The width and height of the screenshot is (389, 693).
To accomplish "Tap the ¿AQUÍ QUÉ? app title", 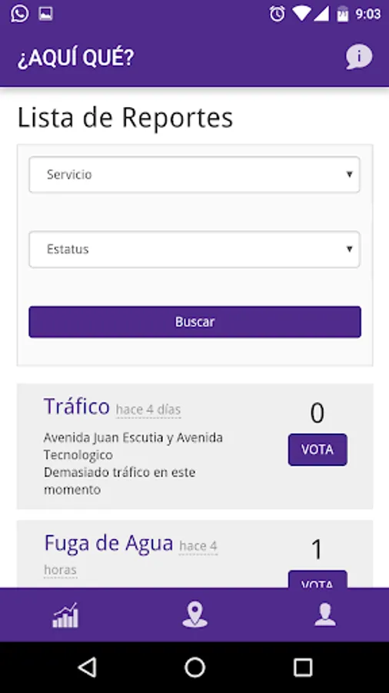I will 76,59.
